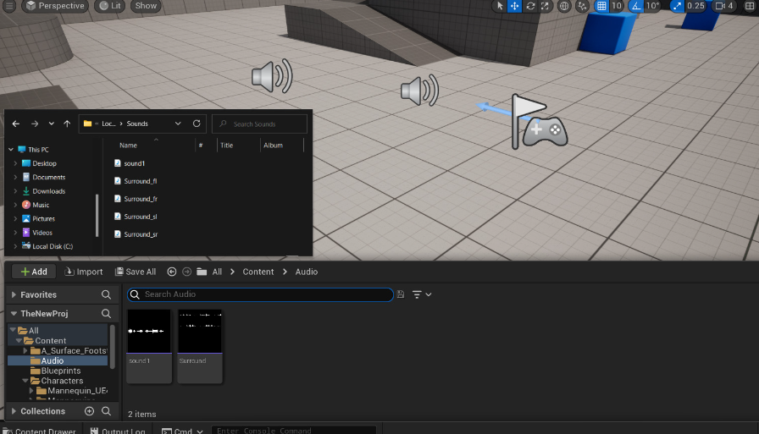759x434 pixels.
Task: Toggle surface snapping icon
Action: [x=582, y=6]
